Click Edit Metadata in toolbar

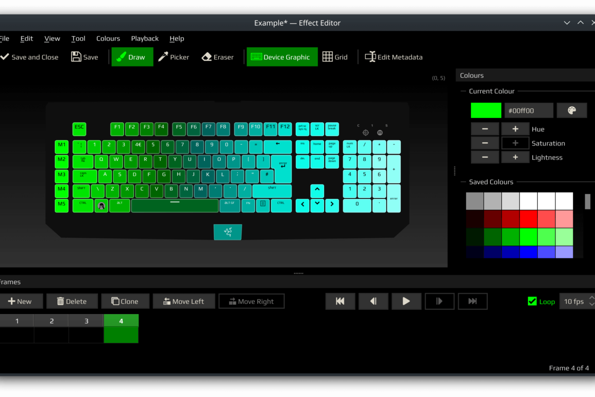point(394,57)
